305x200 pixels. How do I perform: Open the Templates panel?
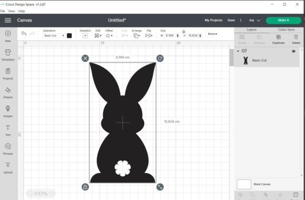[x=8, y=55]
